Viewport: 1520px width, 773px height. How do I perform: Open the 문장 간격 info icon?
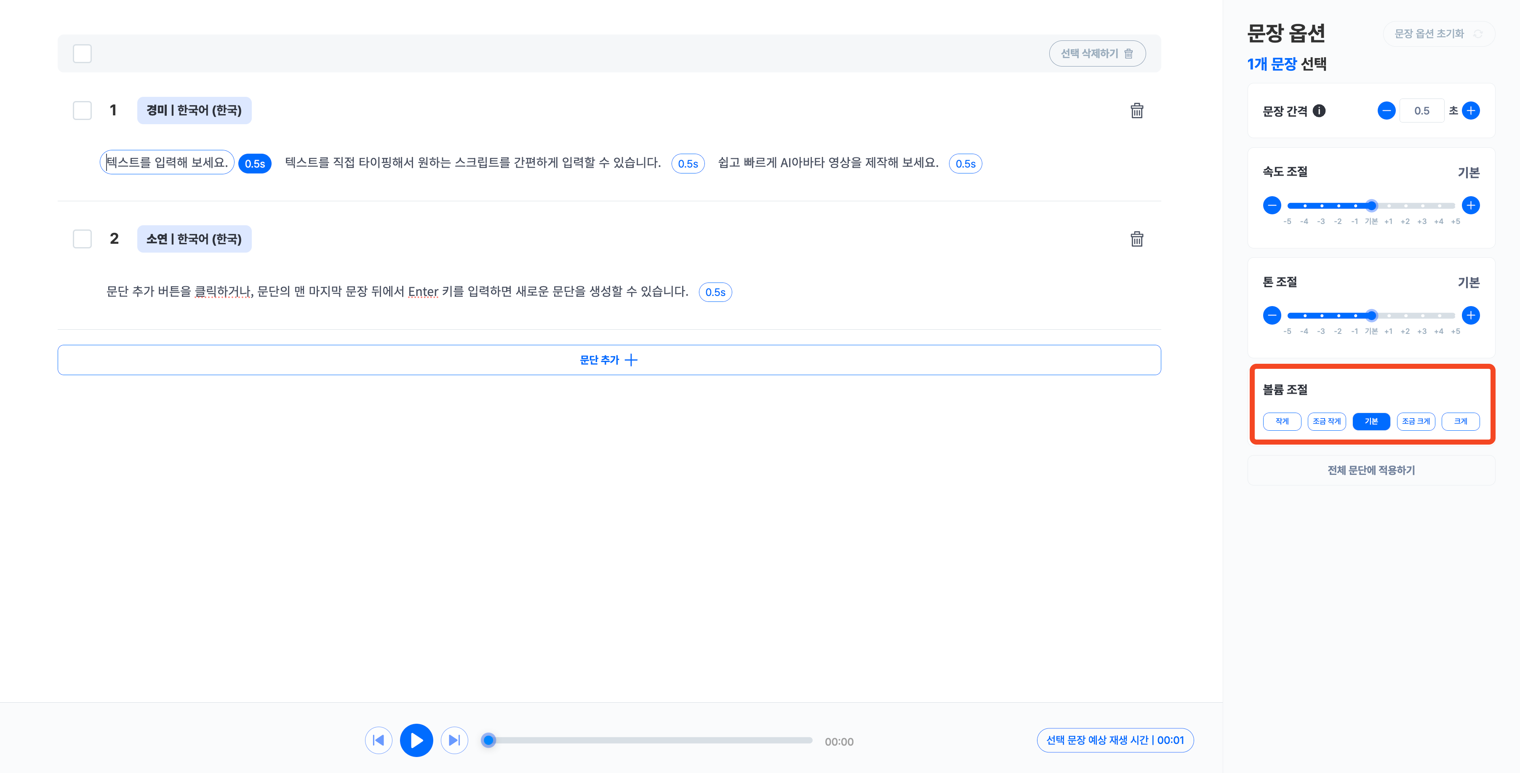tap(1320, 111)
